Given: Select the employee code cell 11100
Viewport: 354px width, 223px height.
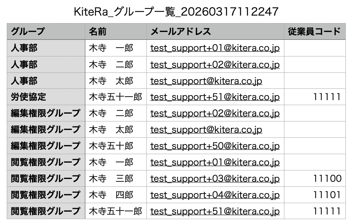Looking at the screenshot, I should pyautogui.click(x=327, y=179).
